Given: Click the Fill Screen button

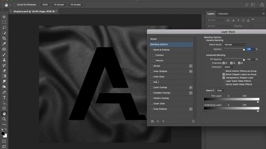Looking at the screenshot, I should click(76, 5).
